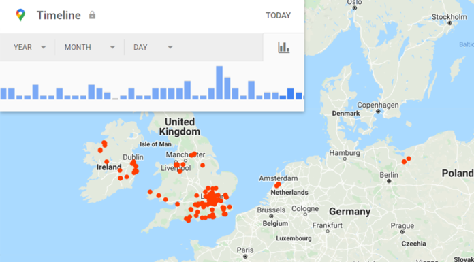
Task: Open the DAY dropdown
Action: click(x=153, y=47)
